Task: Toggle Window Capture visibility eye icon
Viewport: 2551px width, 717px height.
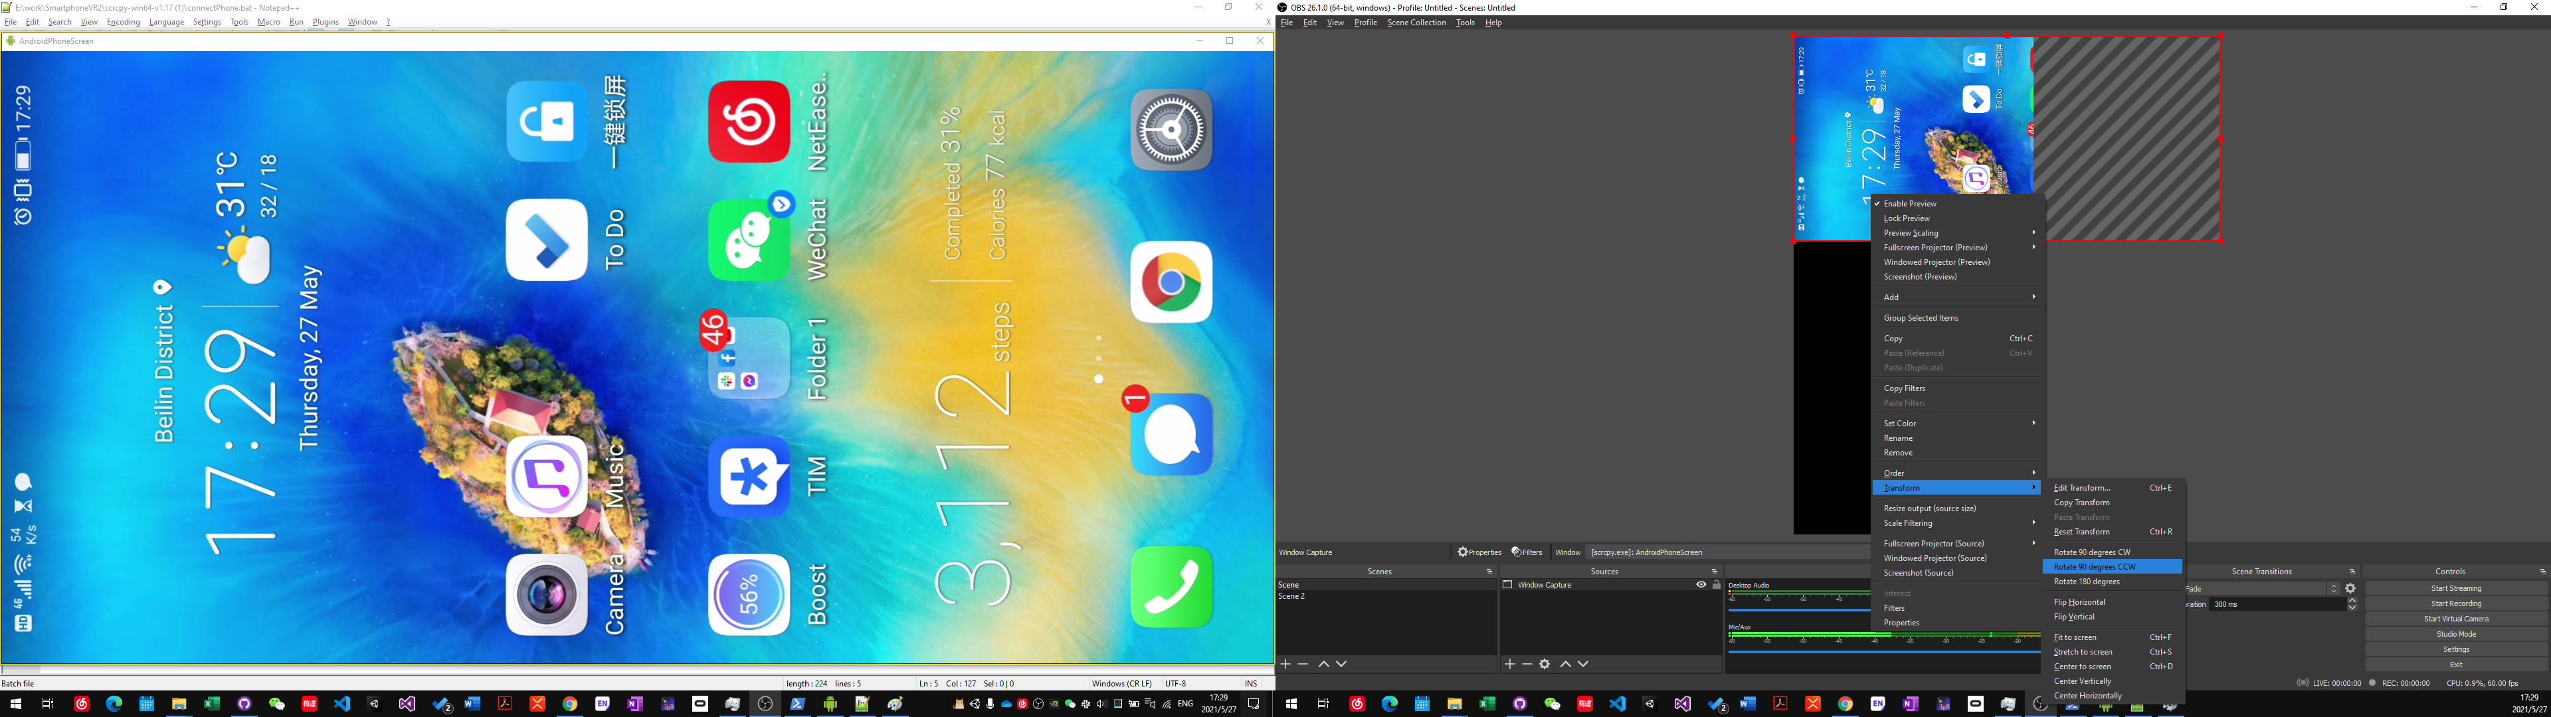Action: click(1701, 586)
